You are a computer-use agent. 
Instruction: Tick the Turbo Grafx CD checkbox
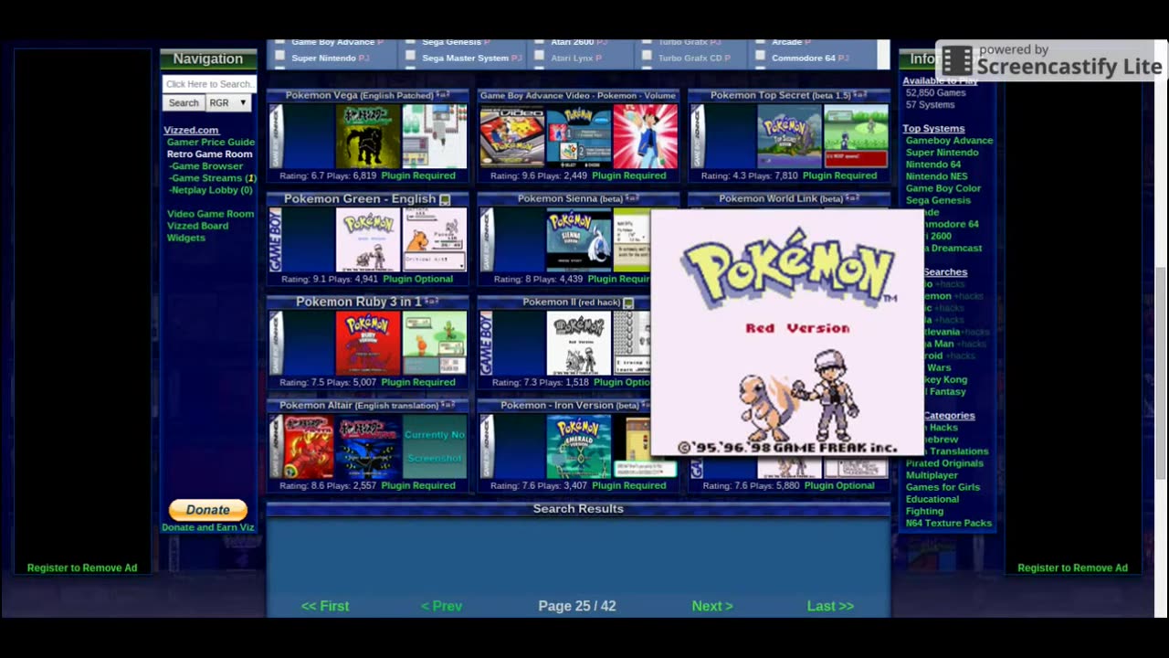click(647, 56)
